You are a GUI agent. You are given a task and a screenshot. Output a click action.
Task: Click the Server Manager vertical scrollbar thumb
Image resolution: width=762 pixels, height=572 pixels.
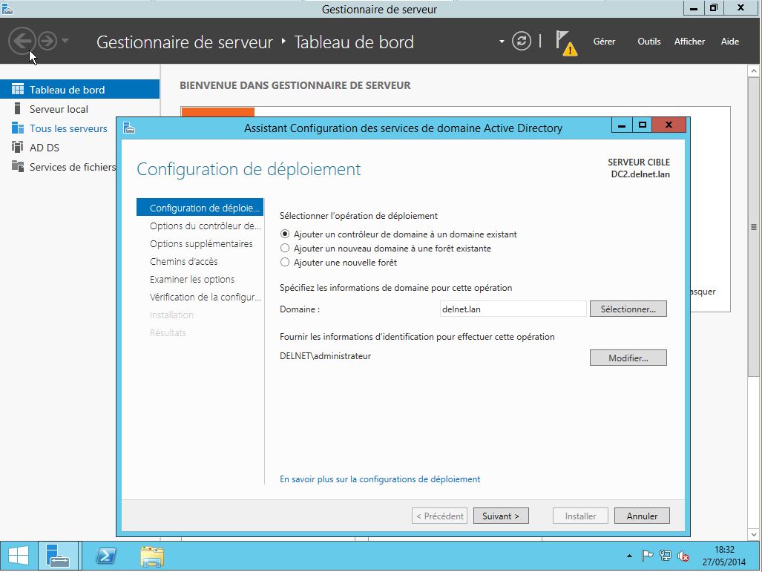(753, 227)
